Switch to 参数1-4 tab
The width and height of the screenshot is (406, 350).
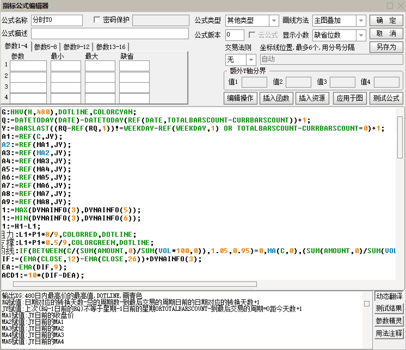16,46
